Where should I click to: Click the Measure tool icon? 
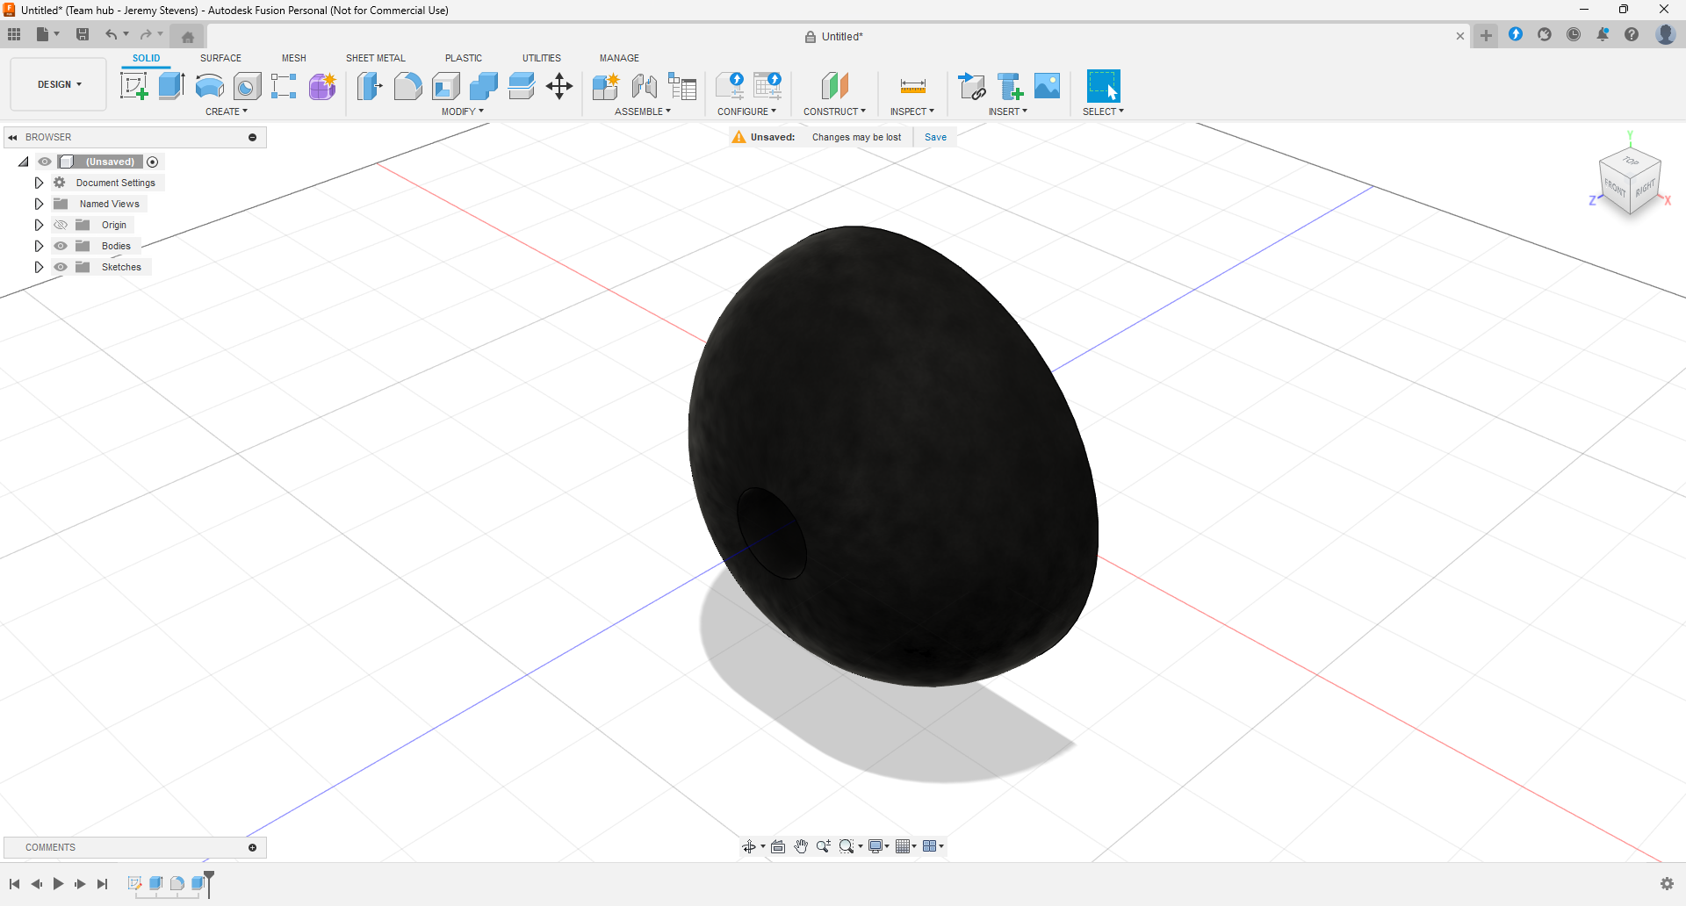click(912, 86)
